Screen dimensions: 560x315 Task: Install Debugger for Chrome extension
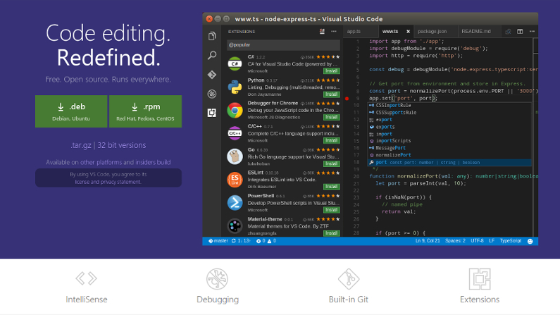pyautogui.click(x=332, y=117)
